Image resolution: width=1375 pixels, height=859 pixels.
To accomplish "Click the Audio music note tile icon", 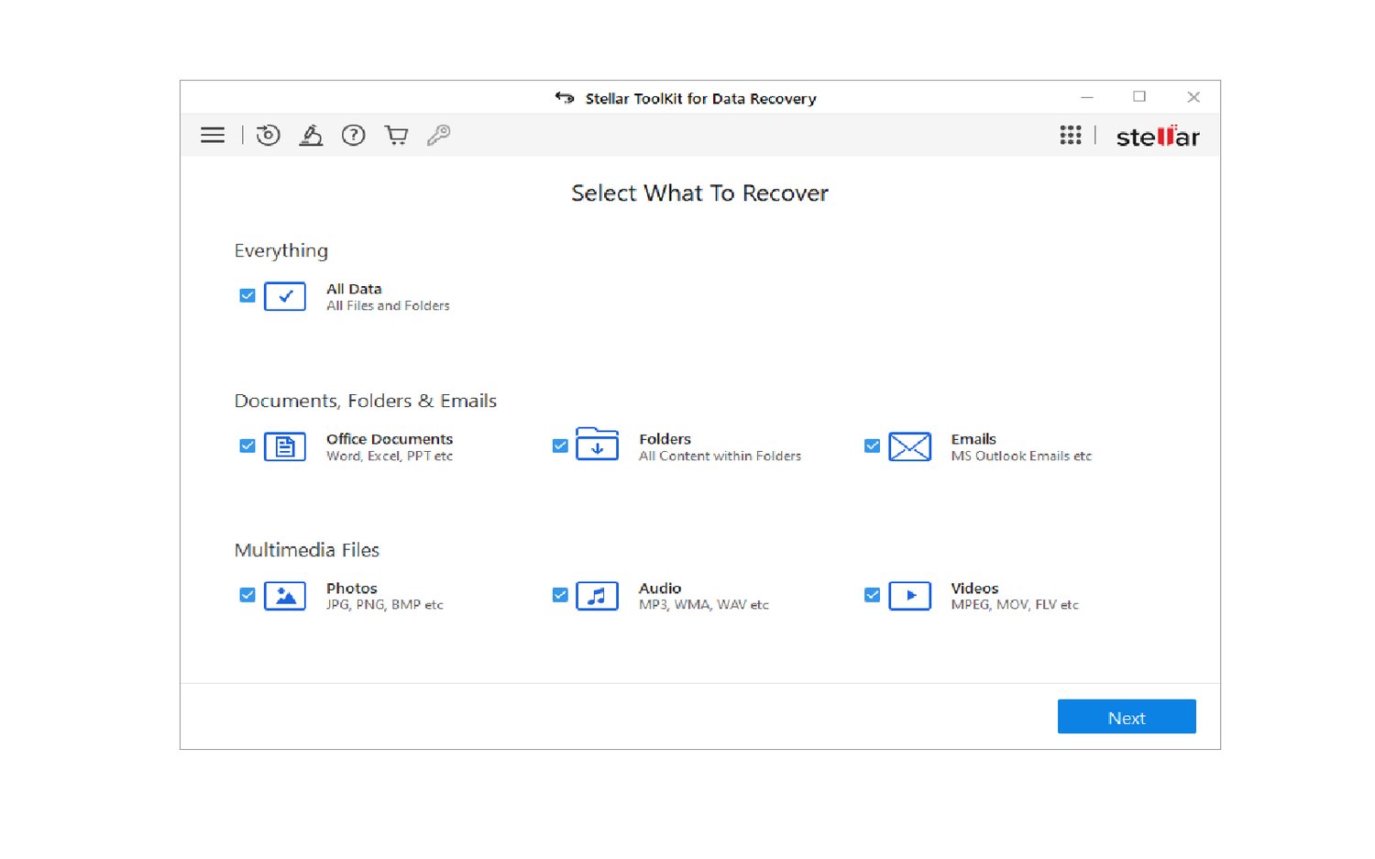I will 597,596.
